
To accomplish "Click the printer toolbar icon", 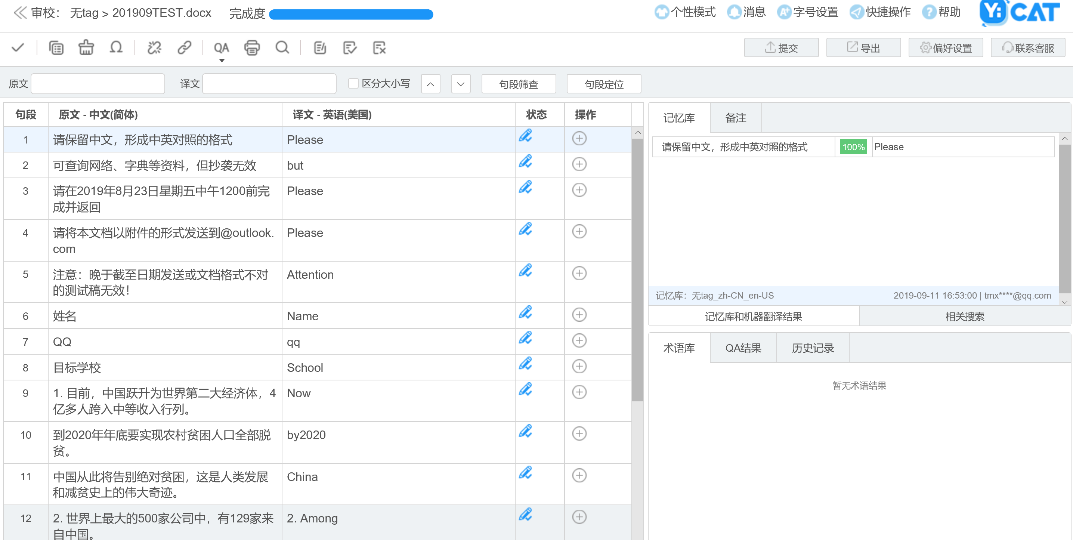I will point(251,47).
